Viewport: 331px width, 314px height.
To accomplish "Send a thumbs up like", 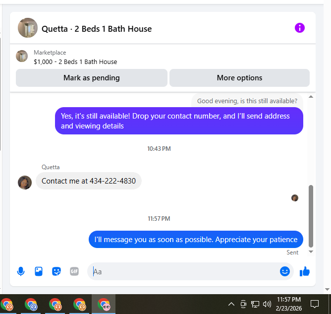I will coord(305,271).
